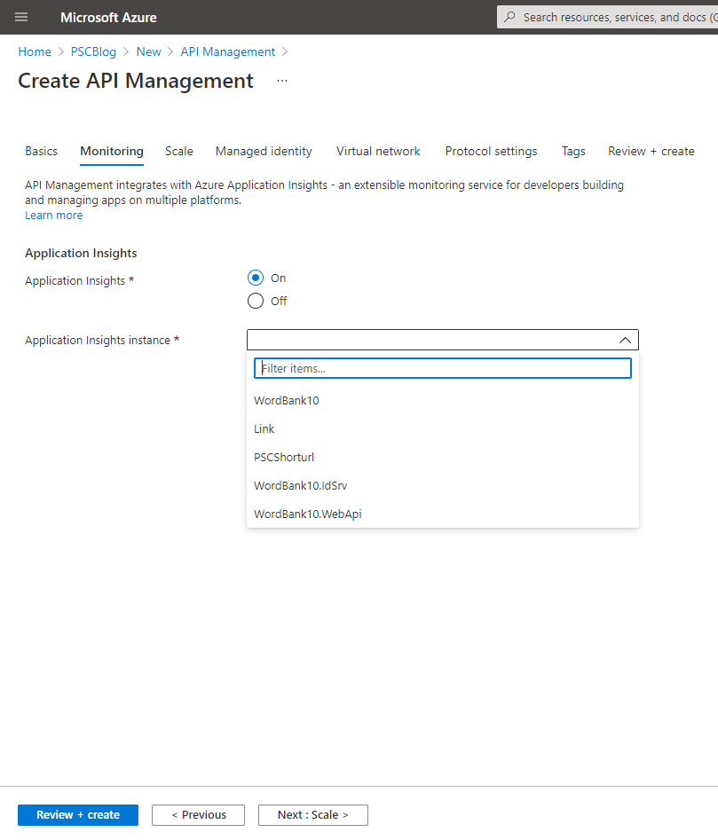Click the Previous button
The height and width of the screenshot is (840, 718).
pyautogui.click(x=198, y=815)
